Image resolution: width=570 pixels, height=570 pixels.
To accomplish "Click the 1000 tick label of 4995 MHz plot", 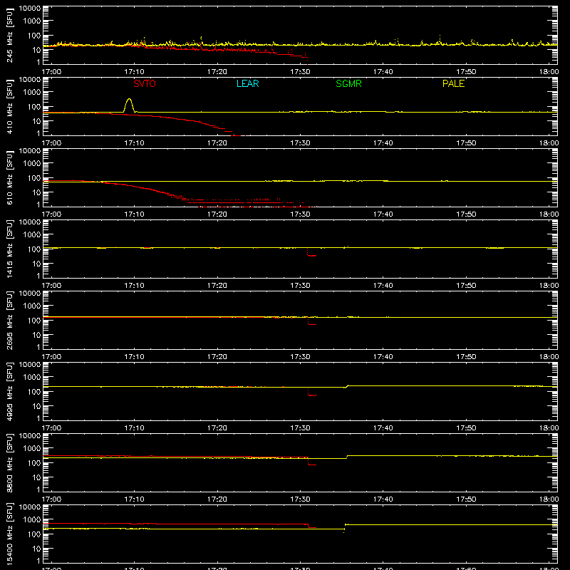I will pos(32,378).
